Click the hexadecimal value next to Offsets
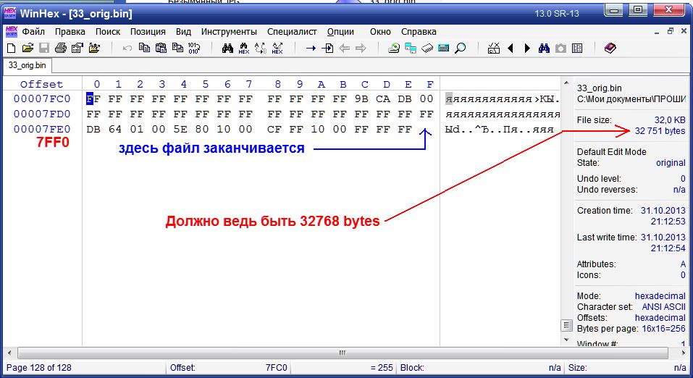The width and height of the screenshot is (693, 378). click(x=660, y=317)
